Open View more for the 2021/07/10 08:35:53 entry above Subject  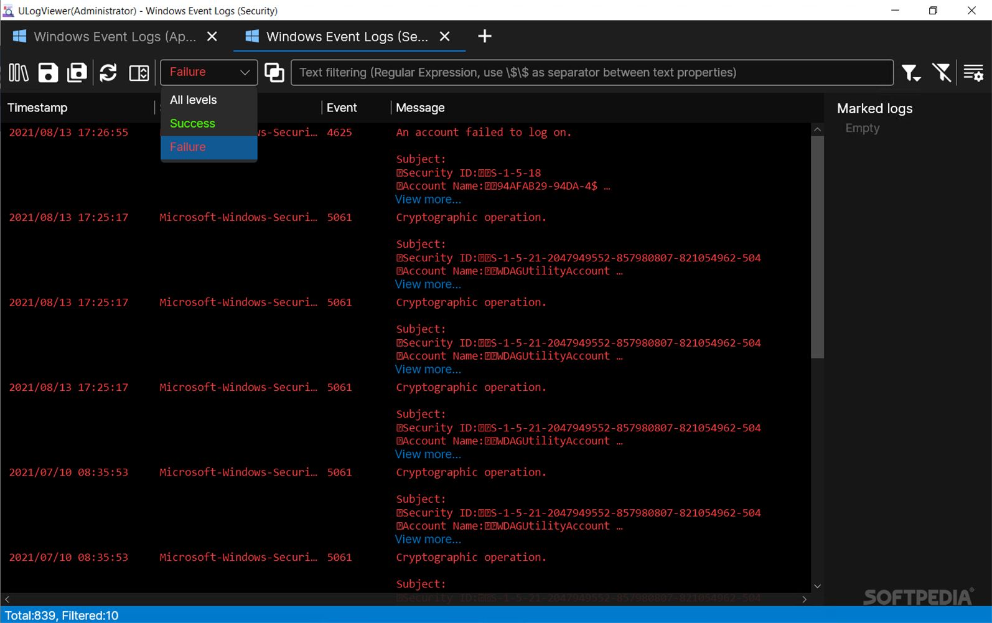click(x=428, y=540)
